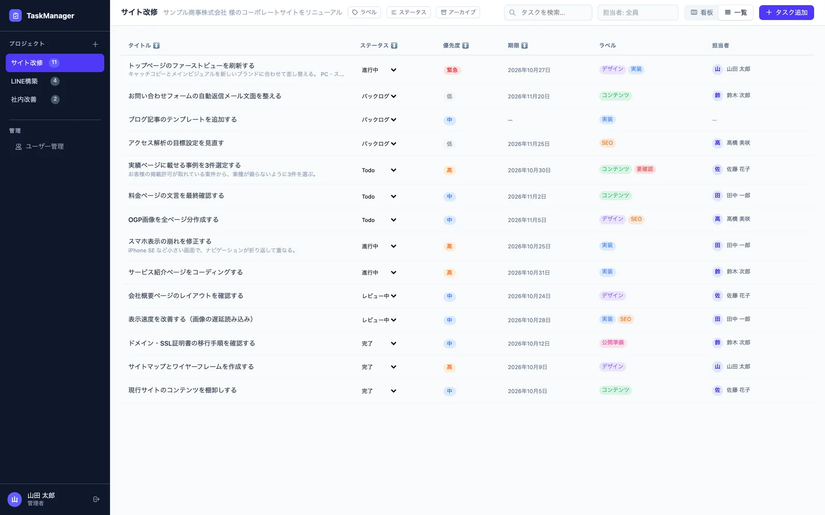Open the 担当者: 全員 filter dropdown
The width and height of the screenshot is (825, 515).
click(x=638, y=12)
